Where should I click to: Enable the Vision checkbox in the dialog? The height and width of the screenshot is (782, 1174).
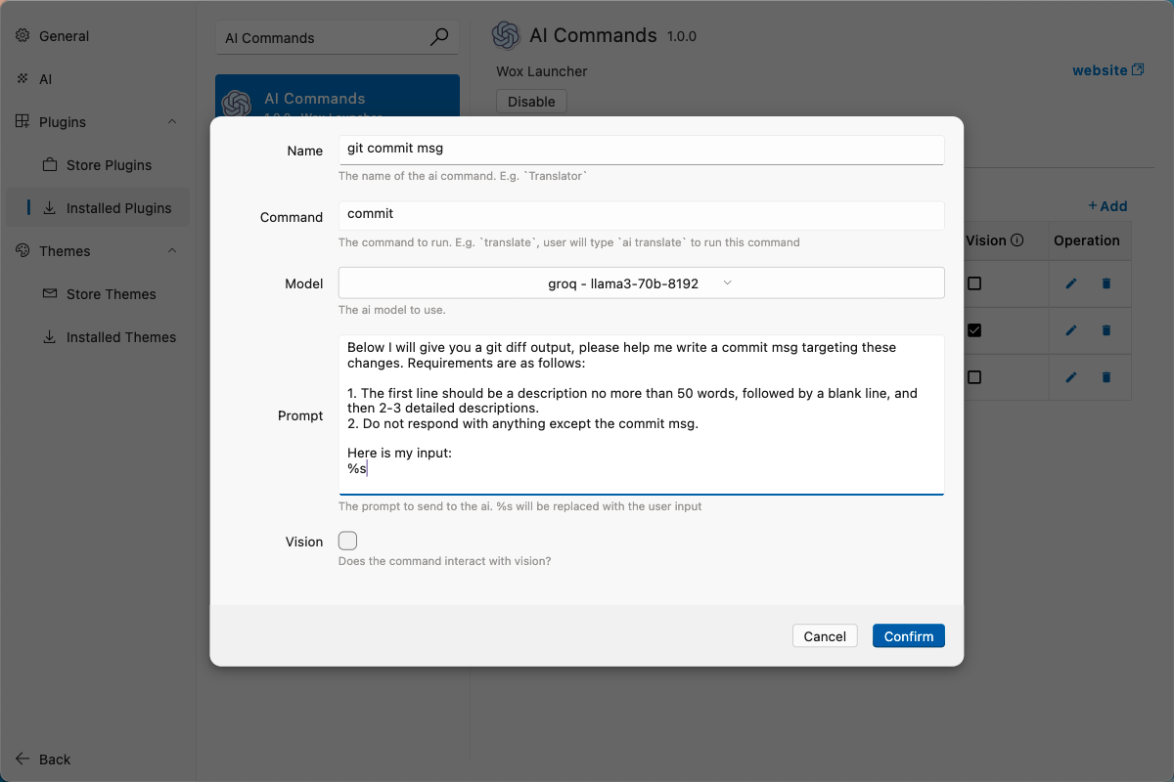tap(347, 540)
